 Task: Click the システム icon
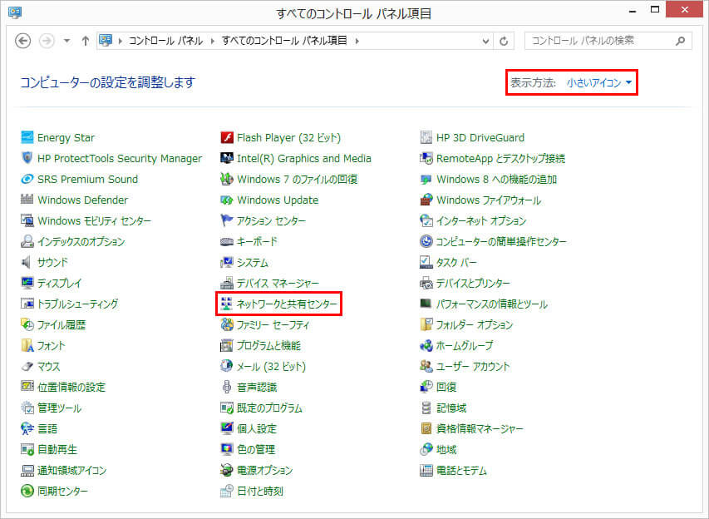click(x=227, y=263)
